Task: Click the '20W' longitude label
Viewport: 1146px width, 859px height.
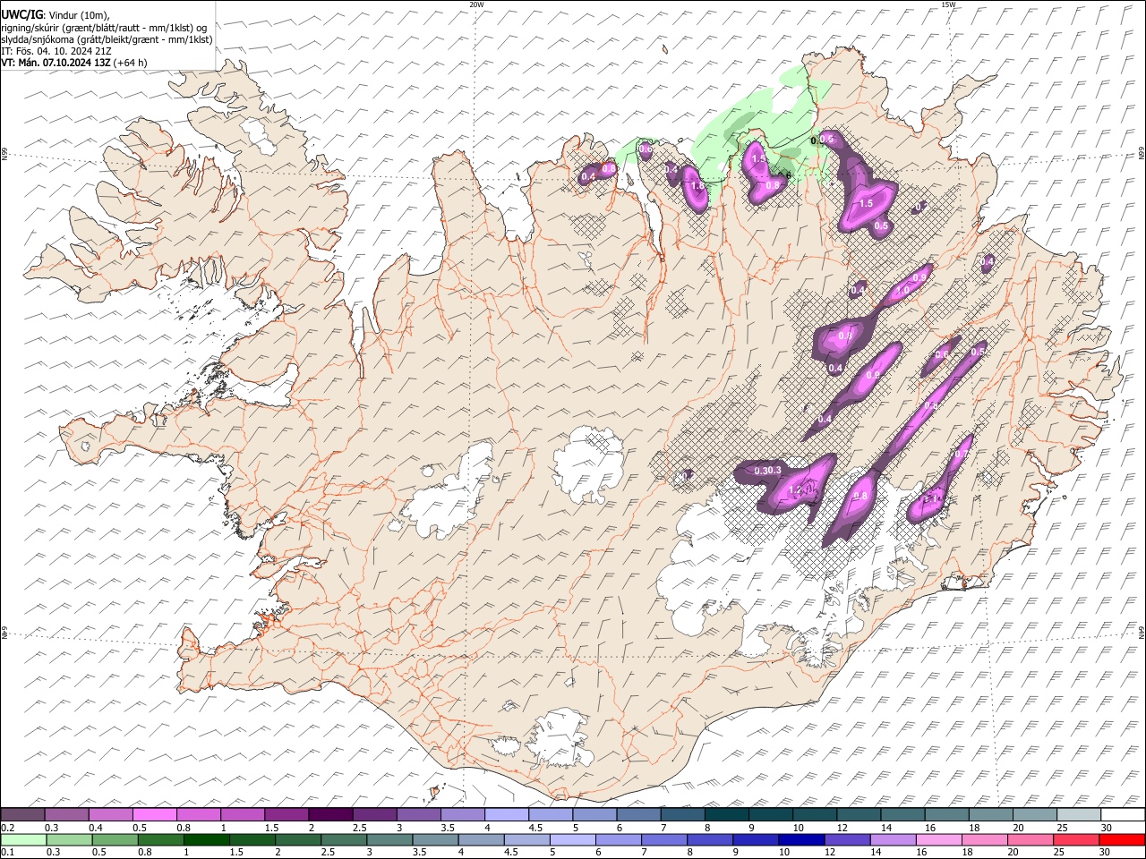Action: 476,4
